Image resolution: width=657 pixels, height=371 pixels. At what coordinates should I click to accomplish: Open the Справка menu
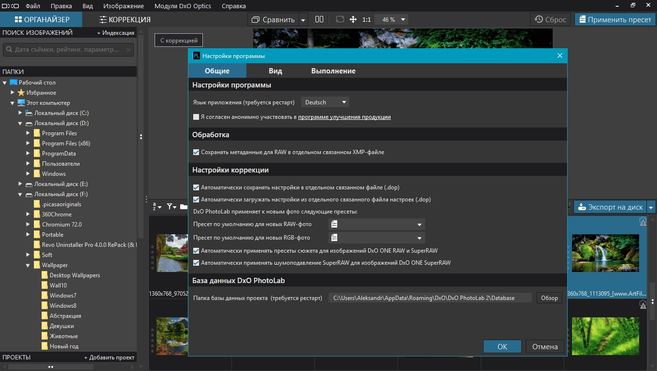pos(234,6)
